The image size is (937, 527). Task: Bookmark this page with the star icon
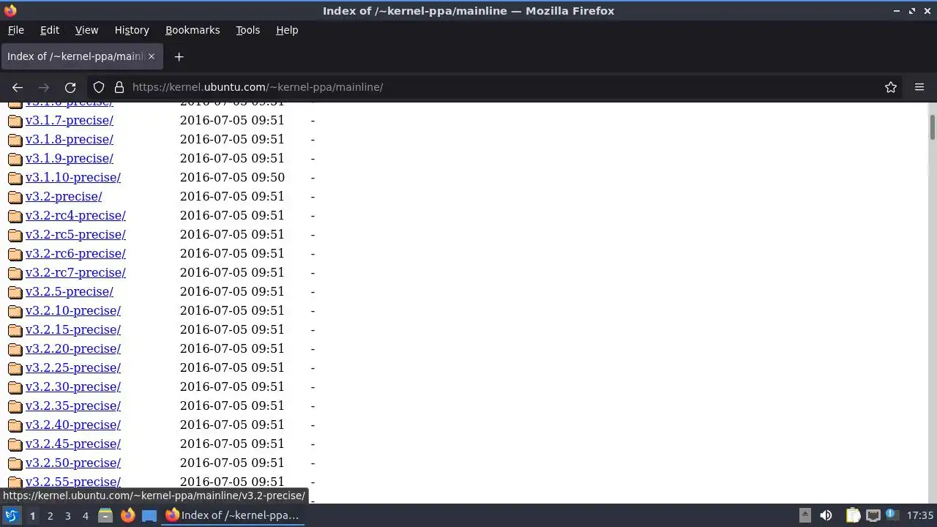pos(891,87)
